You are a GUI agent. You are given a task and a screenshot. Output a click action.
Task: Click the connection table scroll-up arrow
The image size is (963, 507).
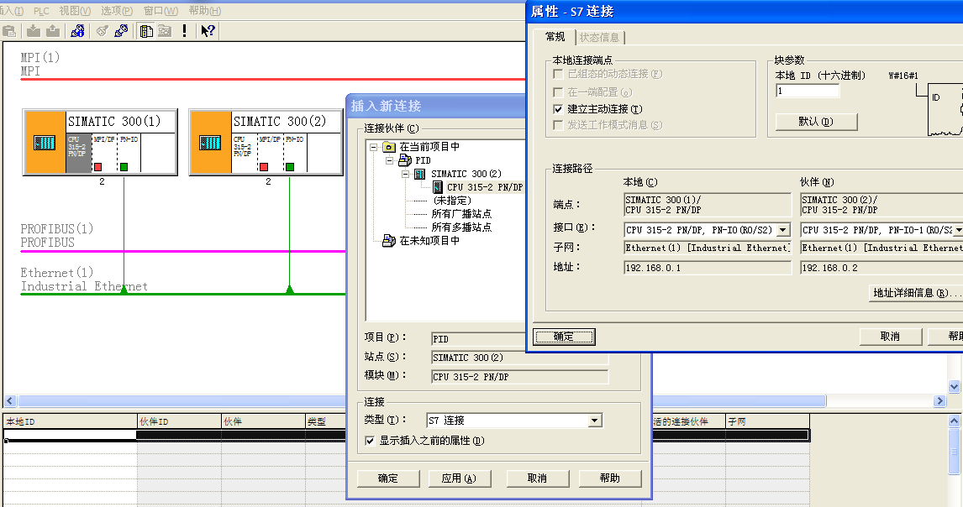coord(955,421)
